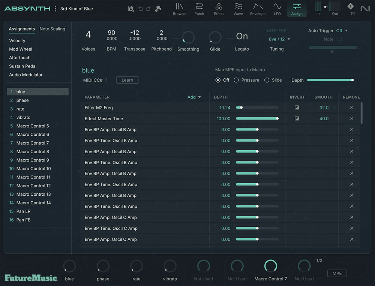Image resolution: width=375 pixels, height=286 pixels.
Task: Remove the Effect Master Time parameter
Action: coord(352,118)
